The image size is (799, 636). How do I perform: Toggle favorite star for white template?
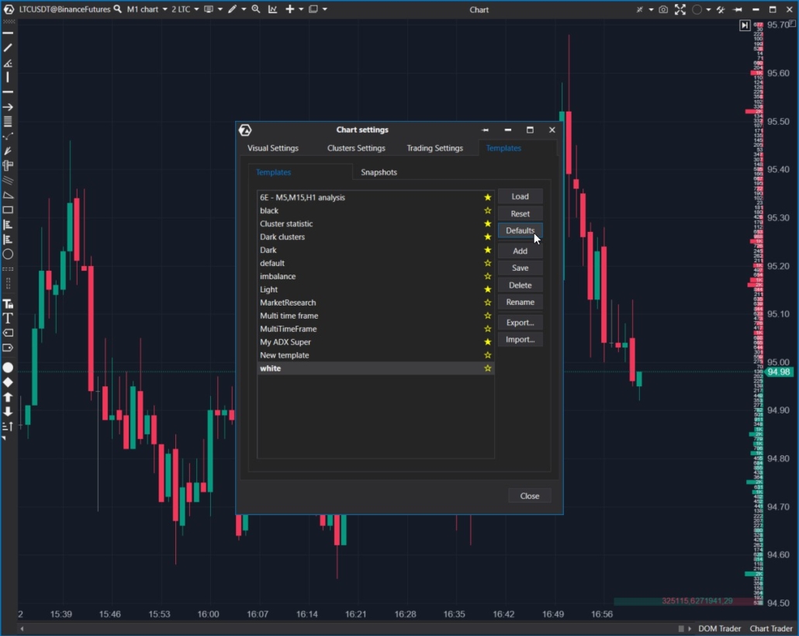(x=488, y=368)
